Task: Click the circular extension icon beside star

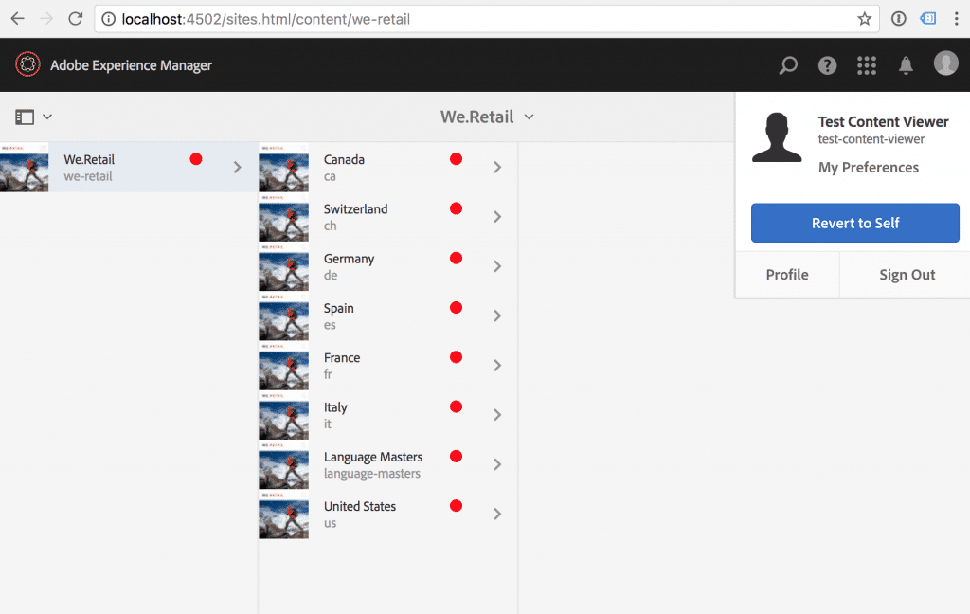Action: [x=898, y=19]
